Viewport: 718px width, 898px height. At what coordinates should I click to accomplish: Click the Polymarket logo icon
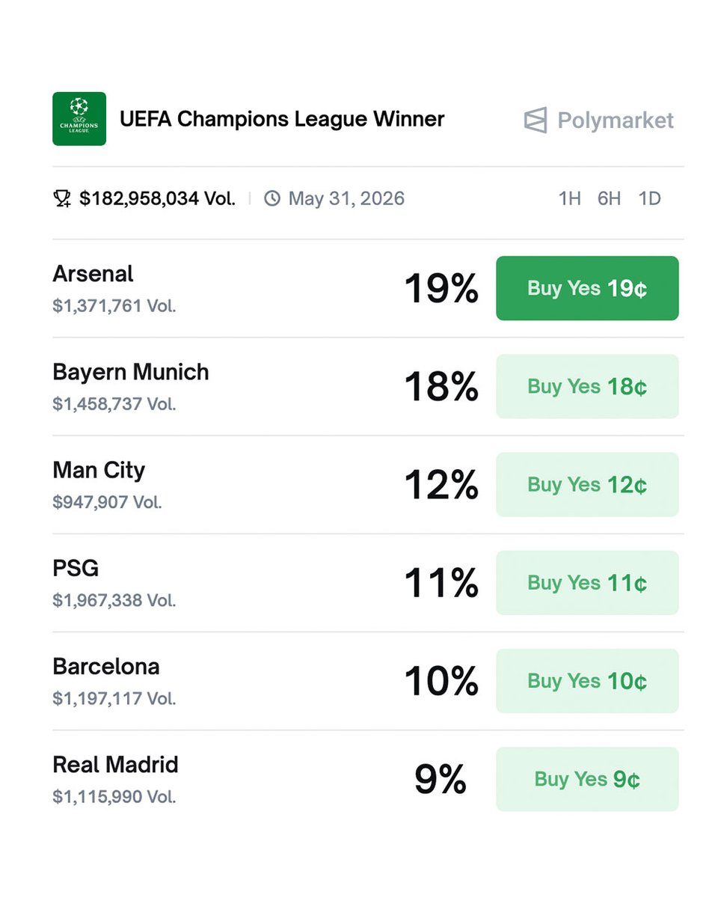point(536,120)
